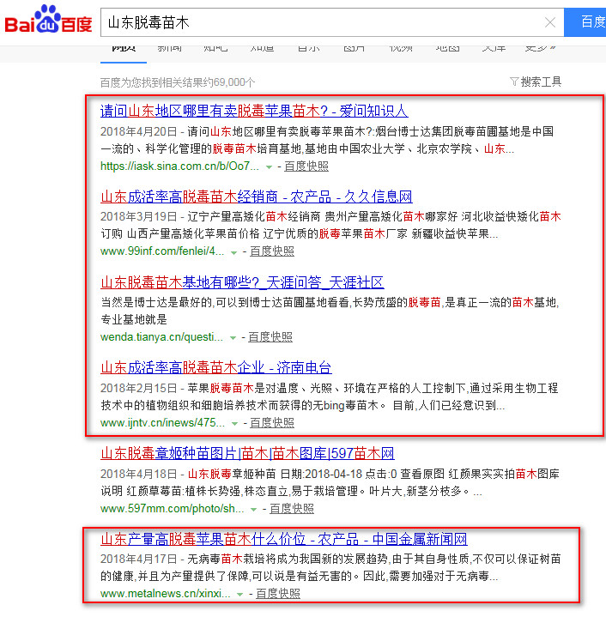Viewport: 606px width, 617px height.
Task: Expand dropdown arrow beside www.ijntv.cn URL
Action: click(233, 423)
